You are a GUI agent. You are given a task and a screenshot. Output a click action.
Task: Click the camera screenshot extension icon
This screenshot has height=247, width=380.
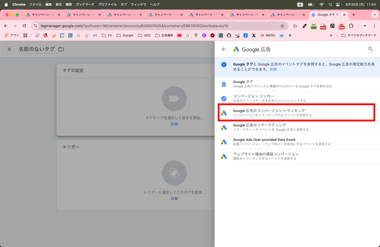point(295,26)
